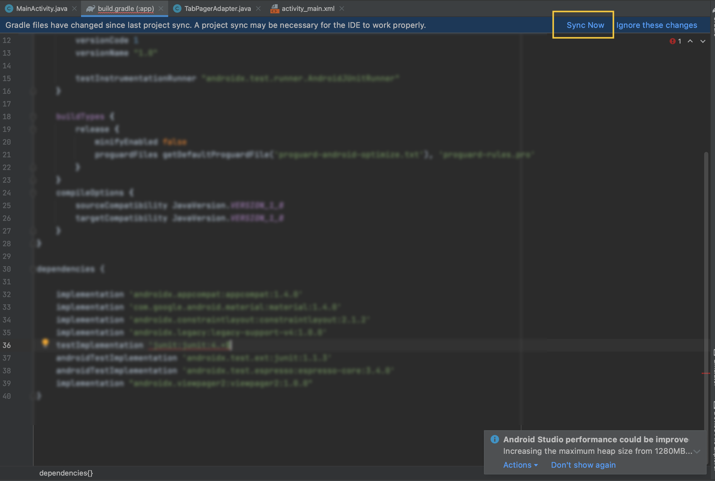Screen dimensions: 715x481
Task: Open the TabPagerAdapter.java tab
Action: [x=217, y=8]
